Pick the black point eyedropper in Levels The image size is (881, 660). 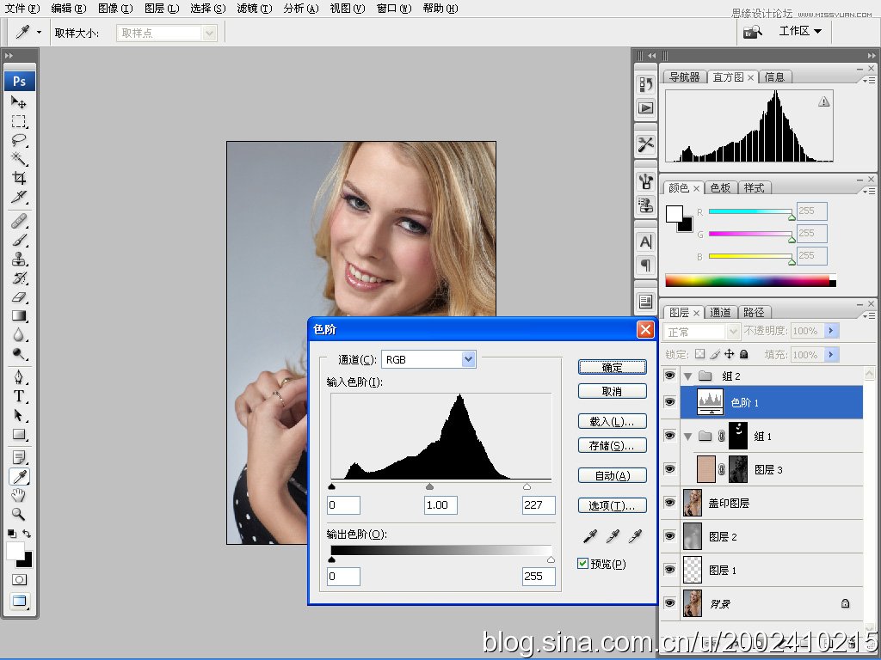click(590, 536)
